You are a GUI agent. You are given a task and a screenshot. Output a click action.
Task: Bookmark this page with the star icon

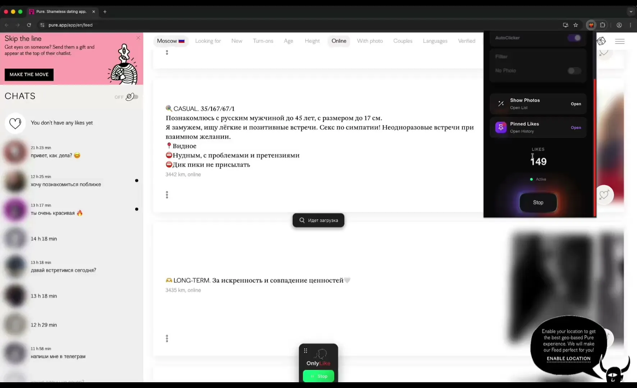576,25
